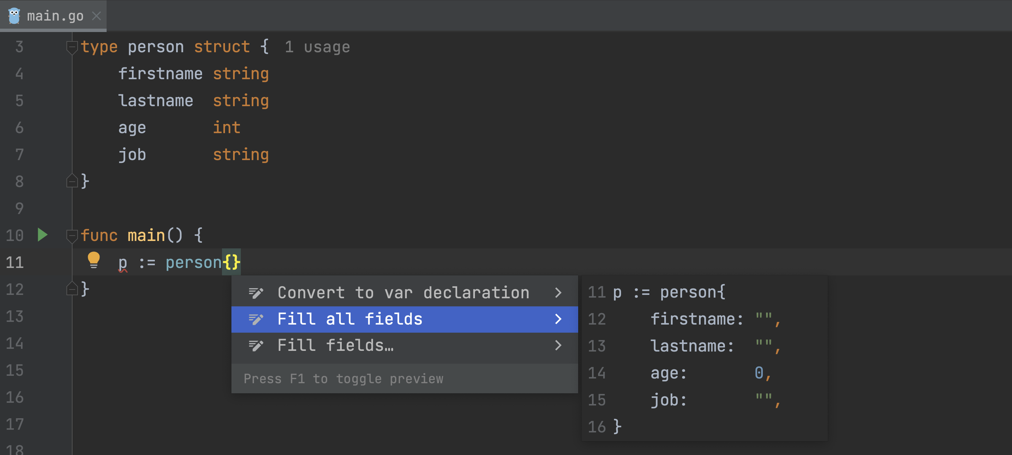Click line number 11 in gutter

tap(15, 262)
